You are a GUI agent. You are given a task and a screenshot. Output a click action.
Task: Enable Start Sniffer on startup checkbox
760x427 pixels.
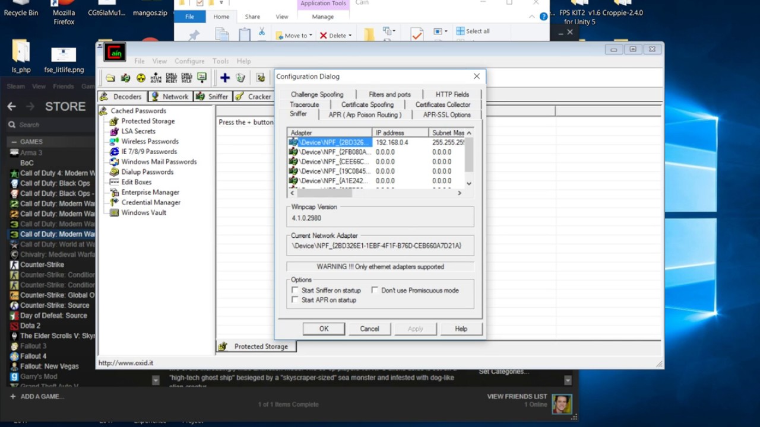click(295, 291)
